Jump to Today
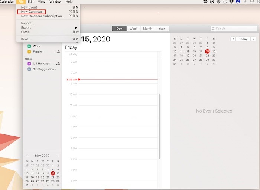 coord(243,39)
